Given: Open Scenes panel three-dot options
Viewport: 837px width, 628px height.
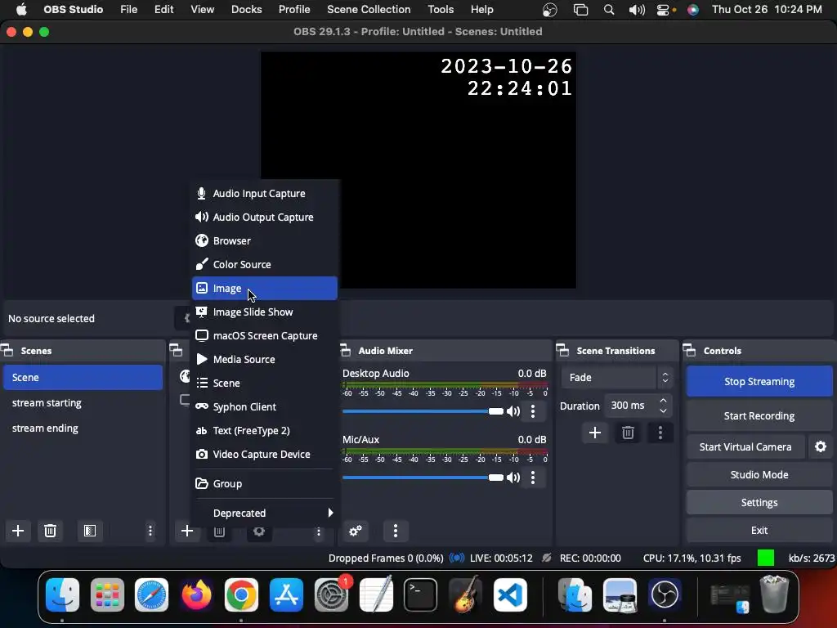Looking at the screenshot, I should pos(150,531).
